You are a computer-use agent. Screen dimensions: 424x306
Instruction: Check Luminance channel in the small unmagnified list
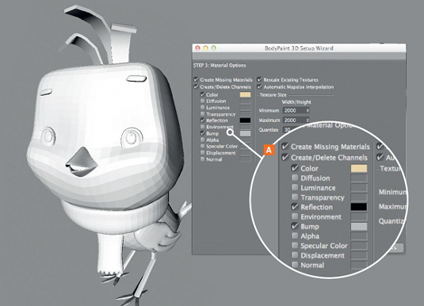coord(202,107)
